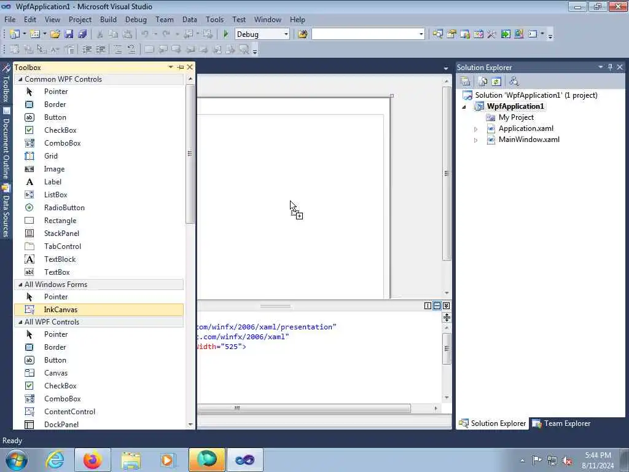The height and width of the screenshot is (472, 629).
Task: Open the Find combo box dropdown arrow
Action: point(421,34)
